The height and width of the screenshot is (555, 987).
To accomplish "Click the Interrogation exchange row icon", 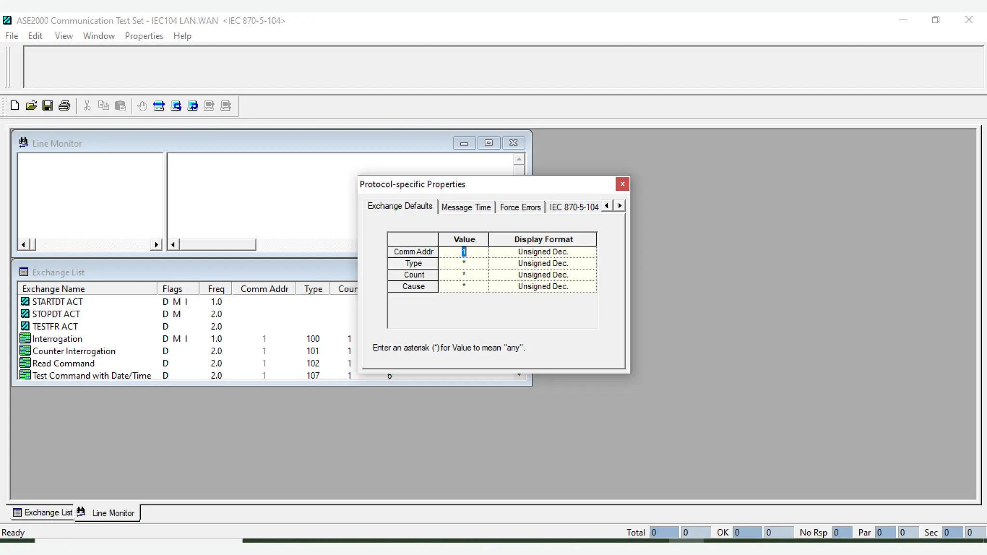I will coord(25,339).
